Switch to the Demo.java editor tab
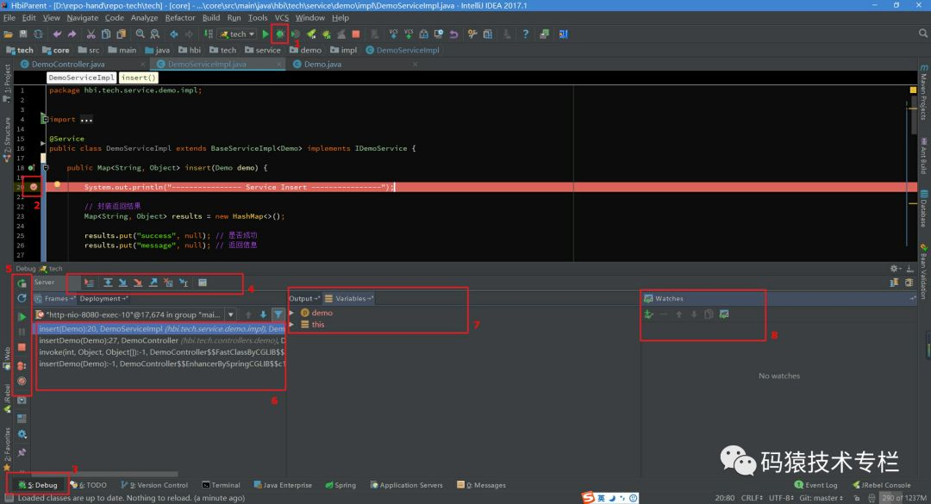The width and height of the screenshot is (931, 504). click(x=322, y=64)
